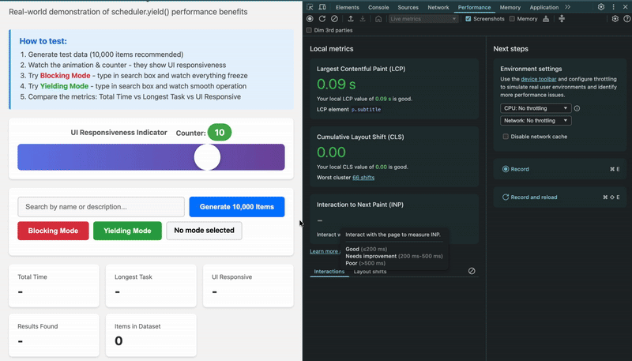The height and width of the screenshot is (361, 632).
Task: Check Disable network cache
Action: [506, 137]
